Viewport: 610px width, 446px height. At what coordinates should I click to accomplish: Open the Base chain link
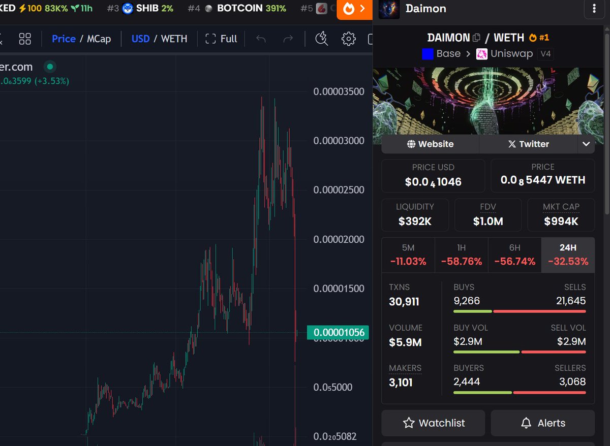point(441,54)
